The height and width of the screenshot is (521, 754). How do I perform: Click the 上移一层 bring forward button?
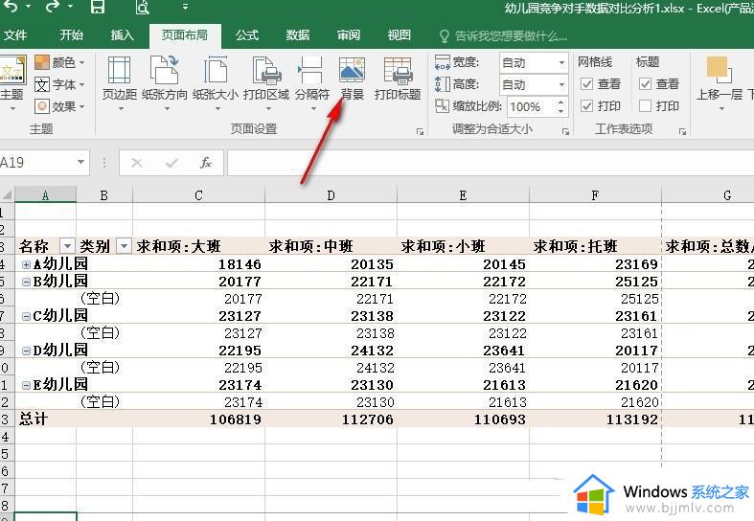[x=720, y=82]
